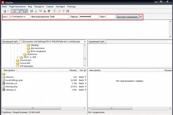Click the refresh file lists icon
The width and height of the screenshot is (173, 115).
click(31, 11)
